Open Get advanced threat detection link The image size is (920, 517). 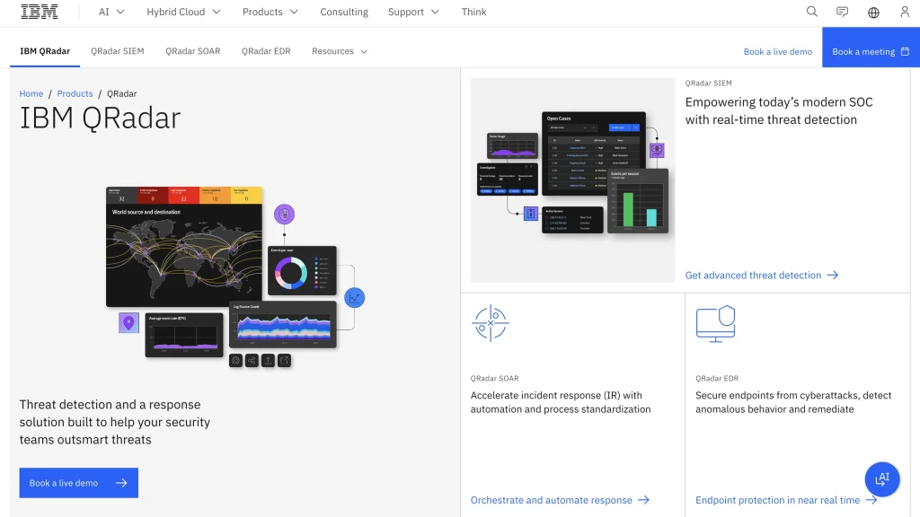pos(762,275)
